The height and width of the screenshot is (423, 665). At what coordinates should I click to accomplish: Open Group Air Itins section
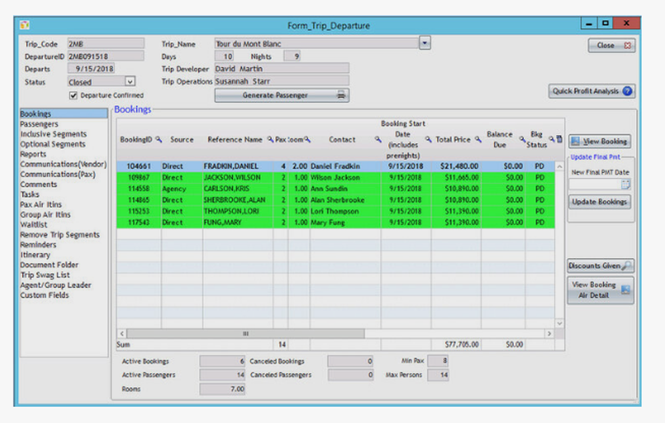point(45,215)
